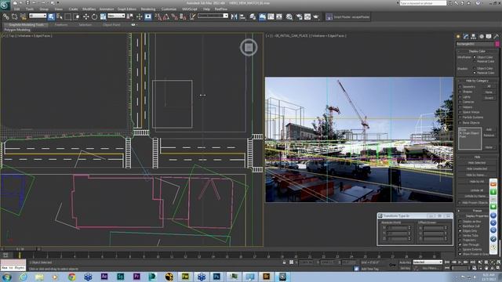The height and width of the screenshot is (282, 502).
Task: Expand the Freeze rollout
Action: (x=477, y=211)
